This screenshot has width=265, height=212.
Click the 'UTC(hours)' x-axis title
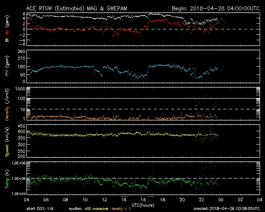tap(143, 205)
